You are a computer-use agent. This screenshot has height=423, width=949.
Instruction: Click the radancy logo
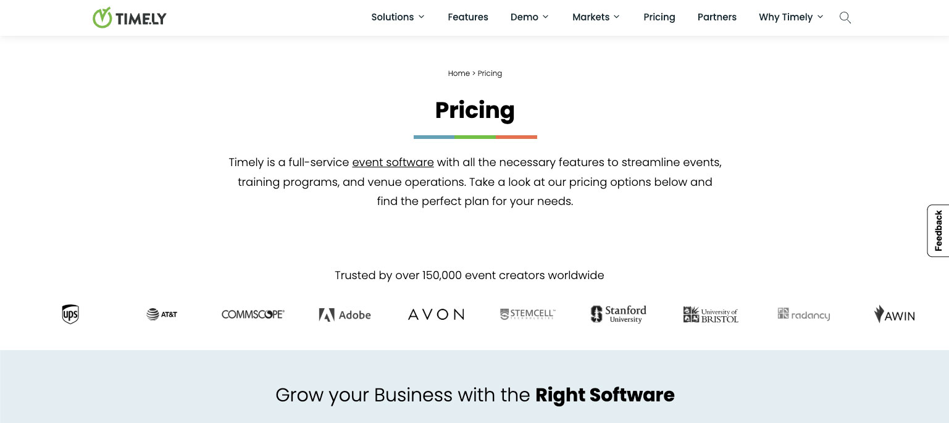coord(803,314)
